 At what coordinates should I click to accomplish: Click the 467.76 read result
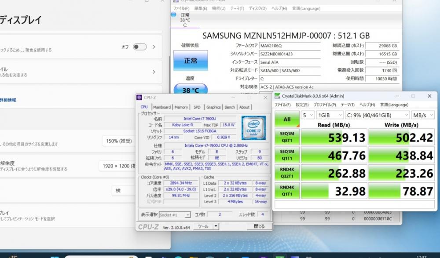pos(334,155)
